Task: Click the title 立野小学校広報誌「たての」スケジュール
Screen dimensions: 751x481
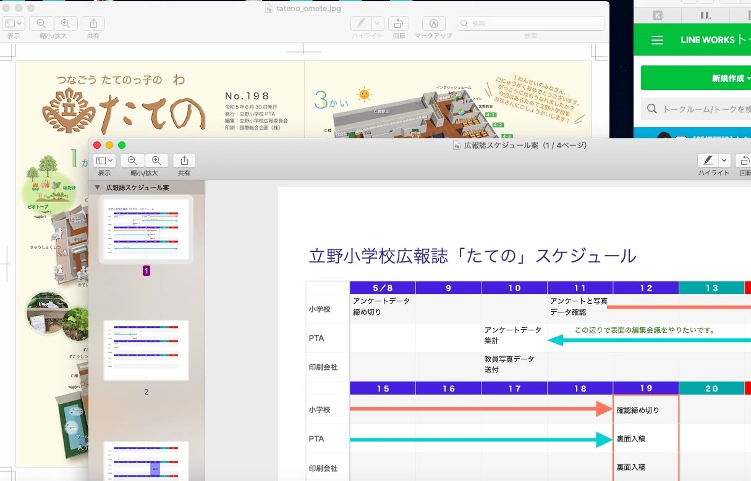Action: pos(472,256)
